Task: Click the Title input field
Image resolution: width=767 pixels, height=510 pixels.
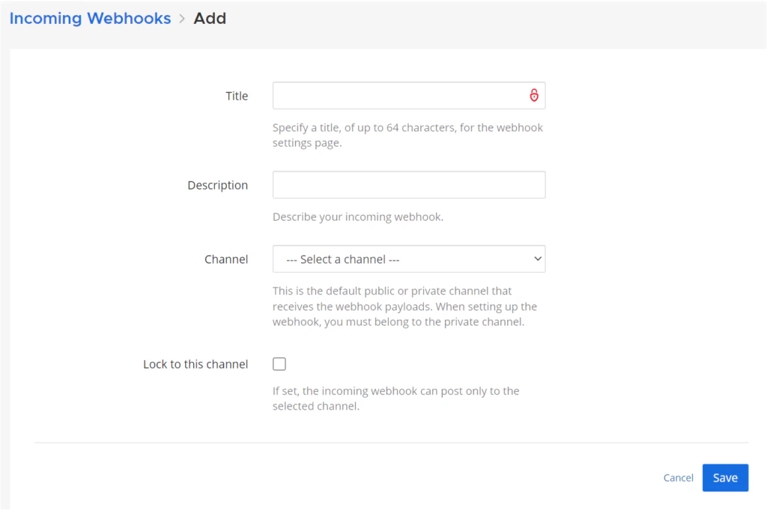Action: [x=409, y=95]
